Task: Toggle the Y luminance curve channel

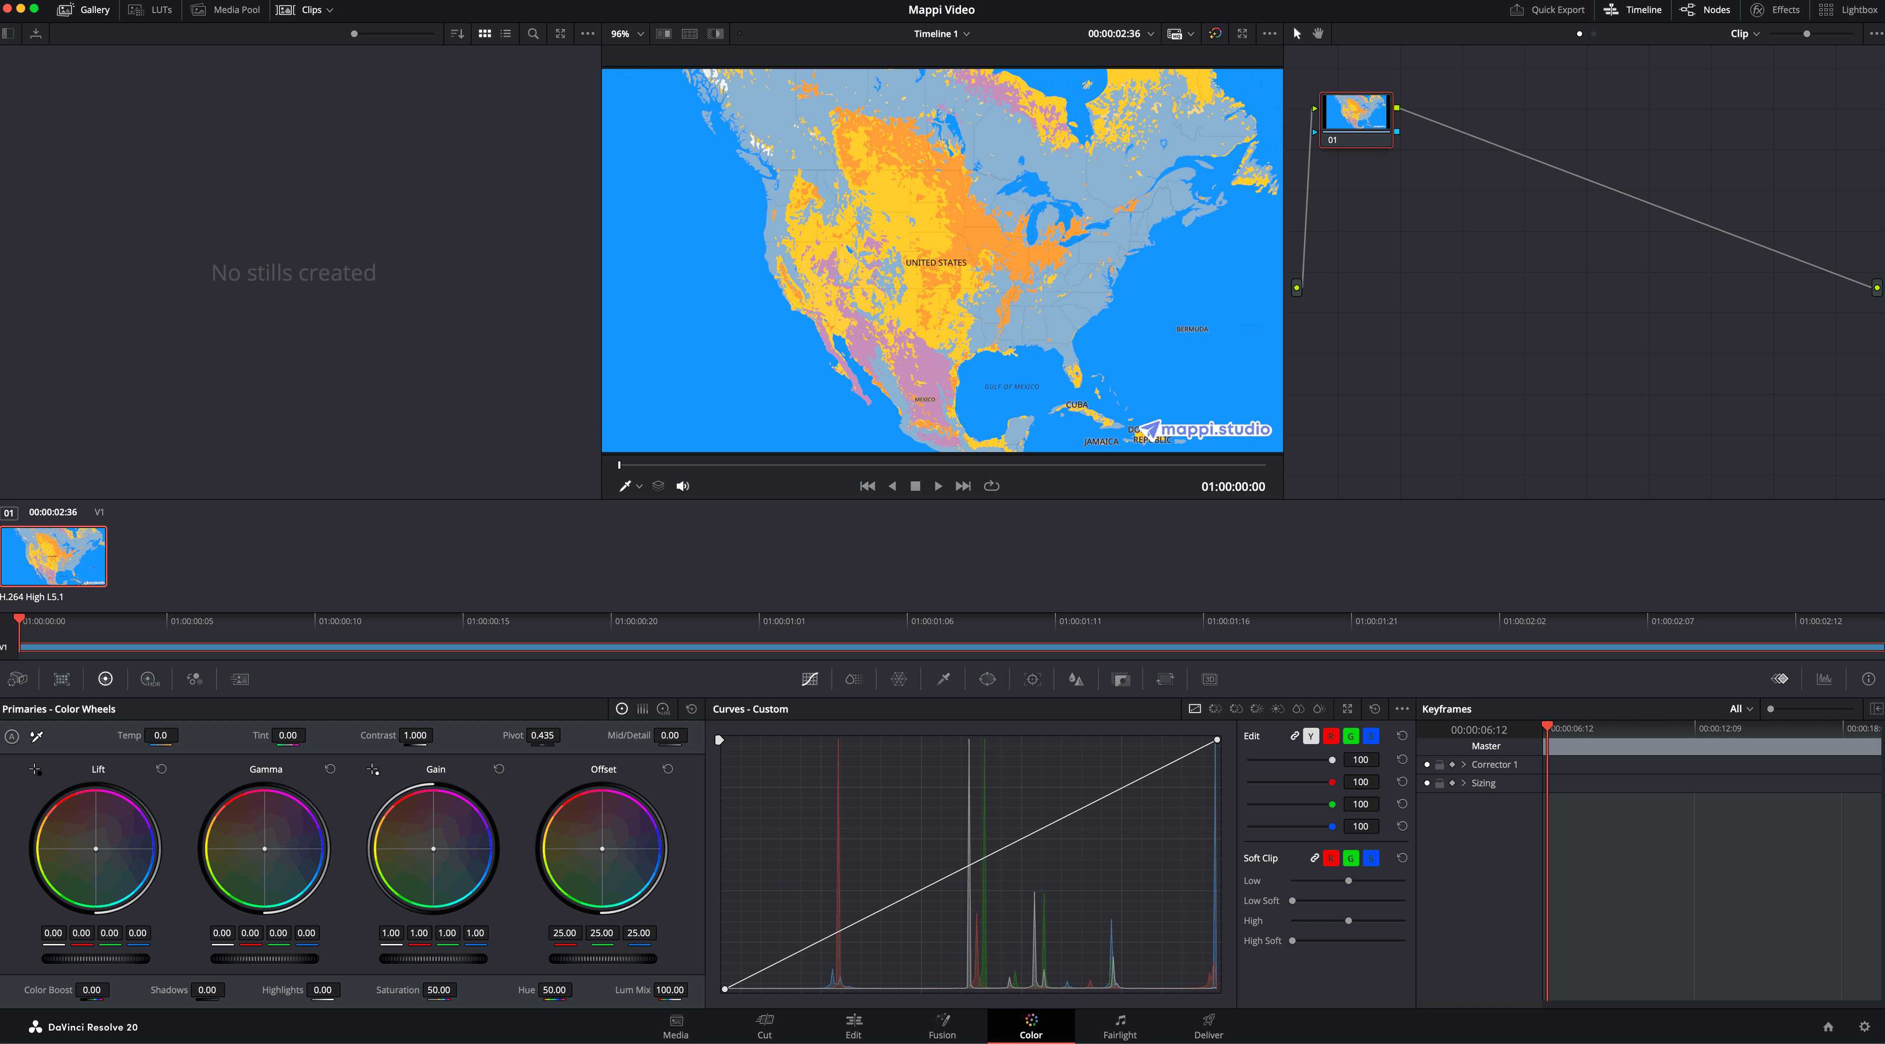Action: click(x=1311, y=736)
